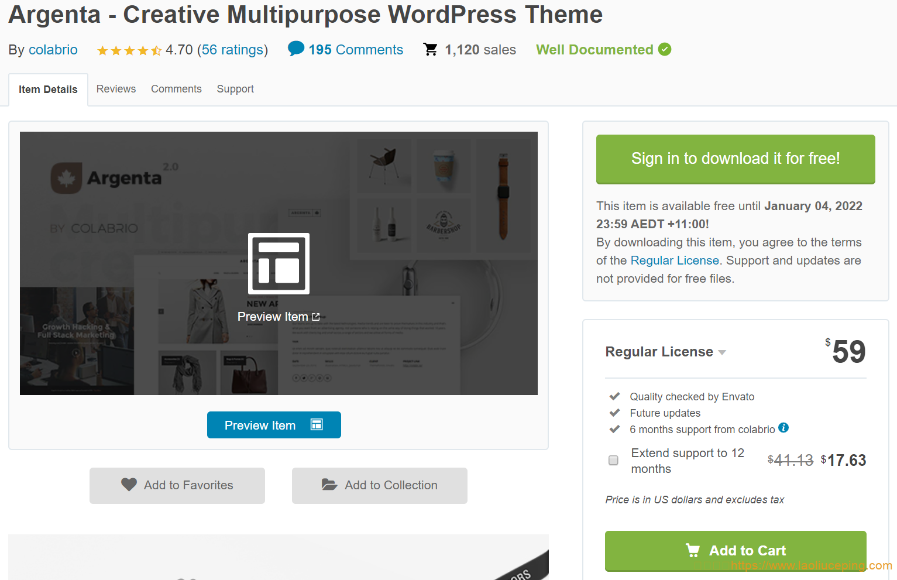The image size is (897, 580).
Task: Click the external link icon beside Preview Item overlay
Action: click(316, 317)
